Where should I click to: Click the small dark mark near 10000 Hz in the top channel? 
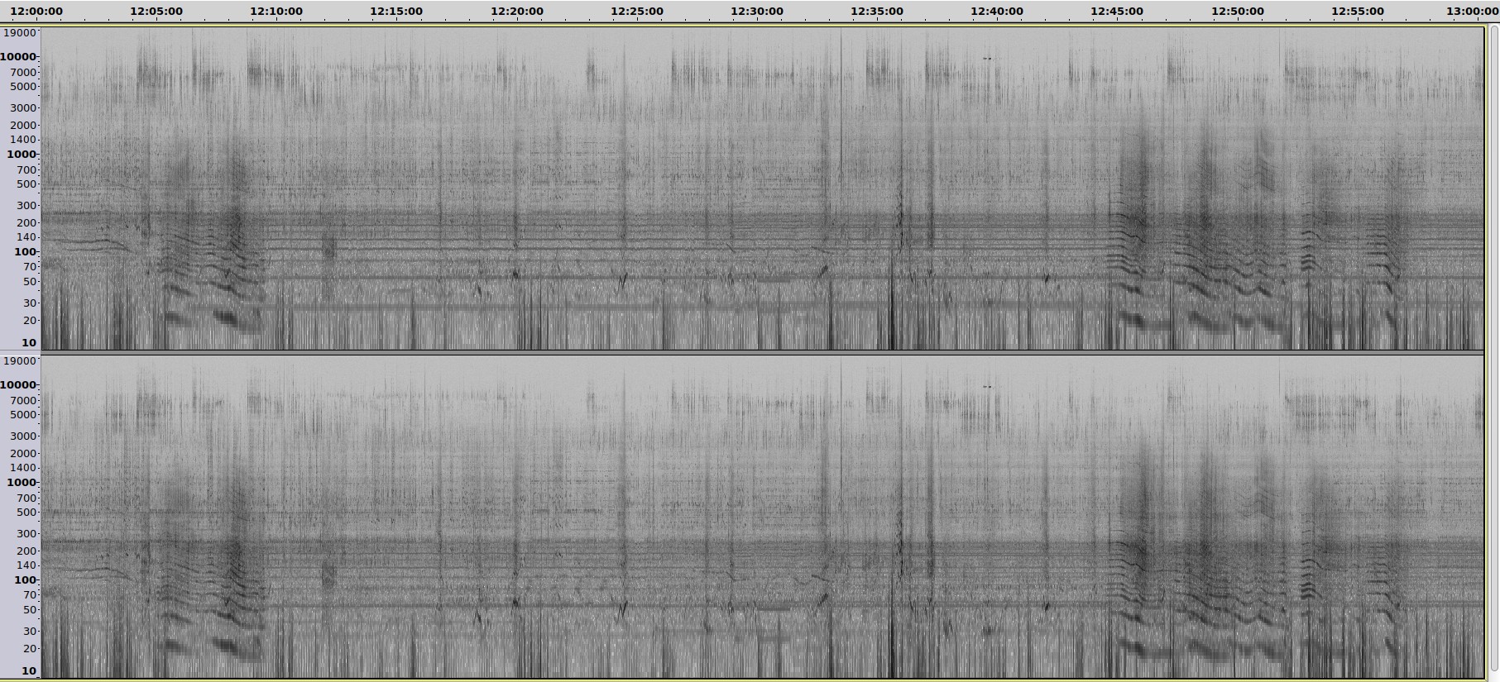tap(986, 59)
